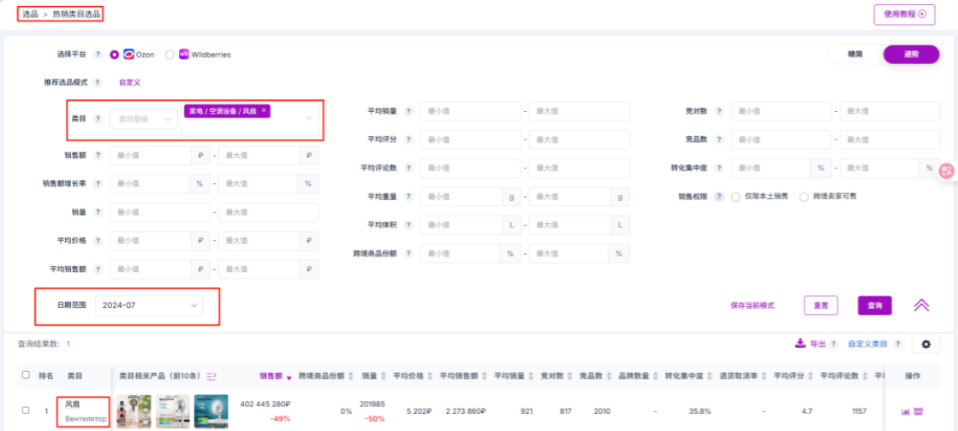Collapse filters with double chevron up icon

(x=921, y=305)
